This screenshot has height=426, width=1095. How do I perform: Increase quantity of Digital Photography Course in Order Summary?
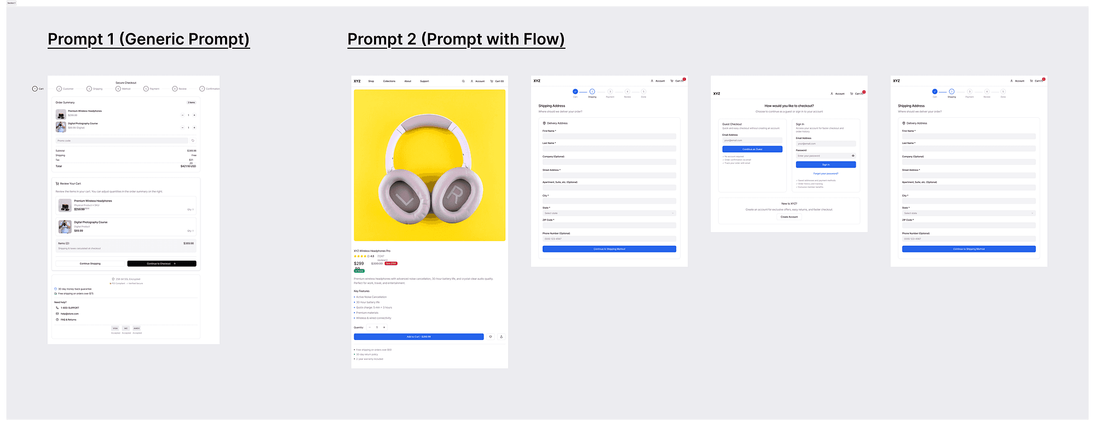click(194, 128)
